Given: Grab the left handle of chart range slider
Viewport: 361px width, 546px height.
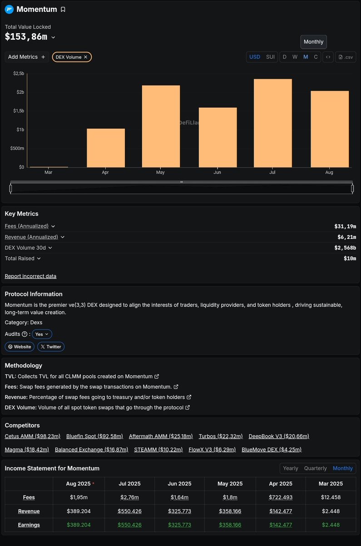Looking at the screenshot, I should click(x=11, y=188).
